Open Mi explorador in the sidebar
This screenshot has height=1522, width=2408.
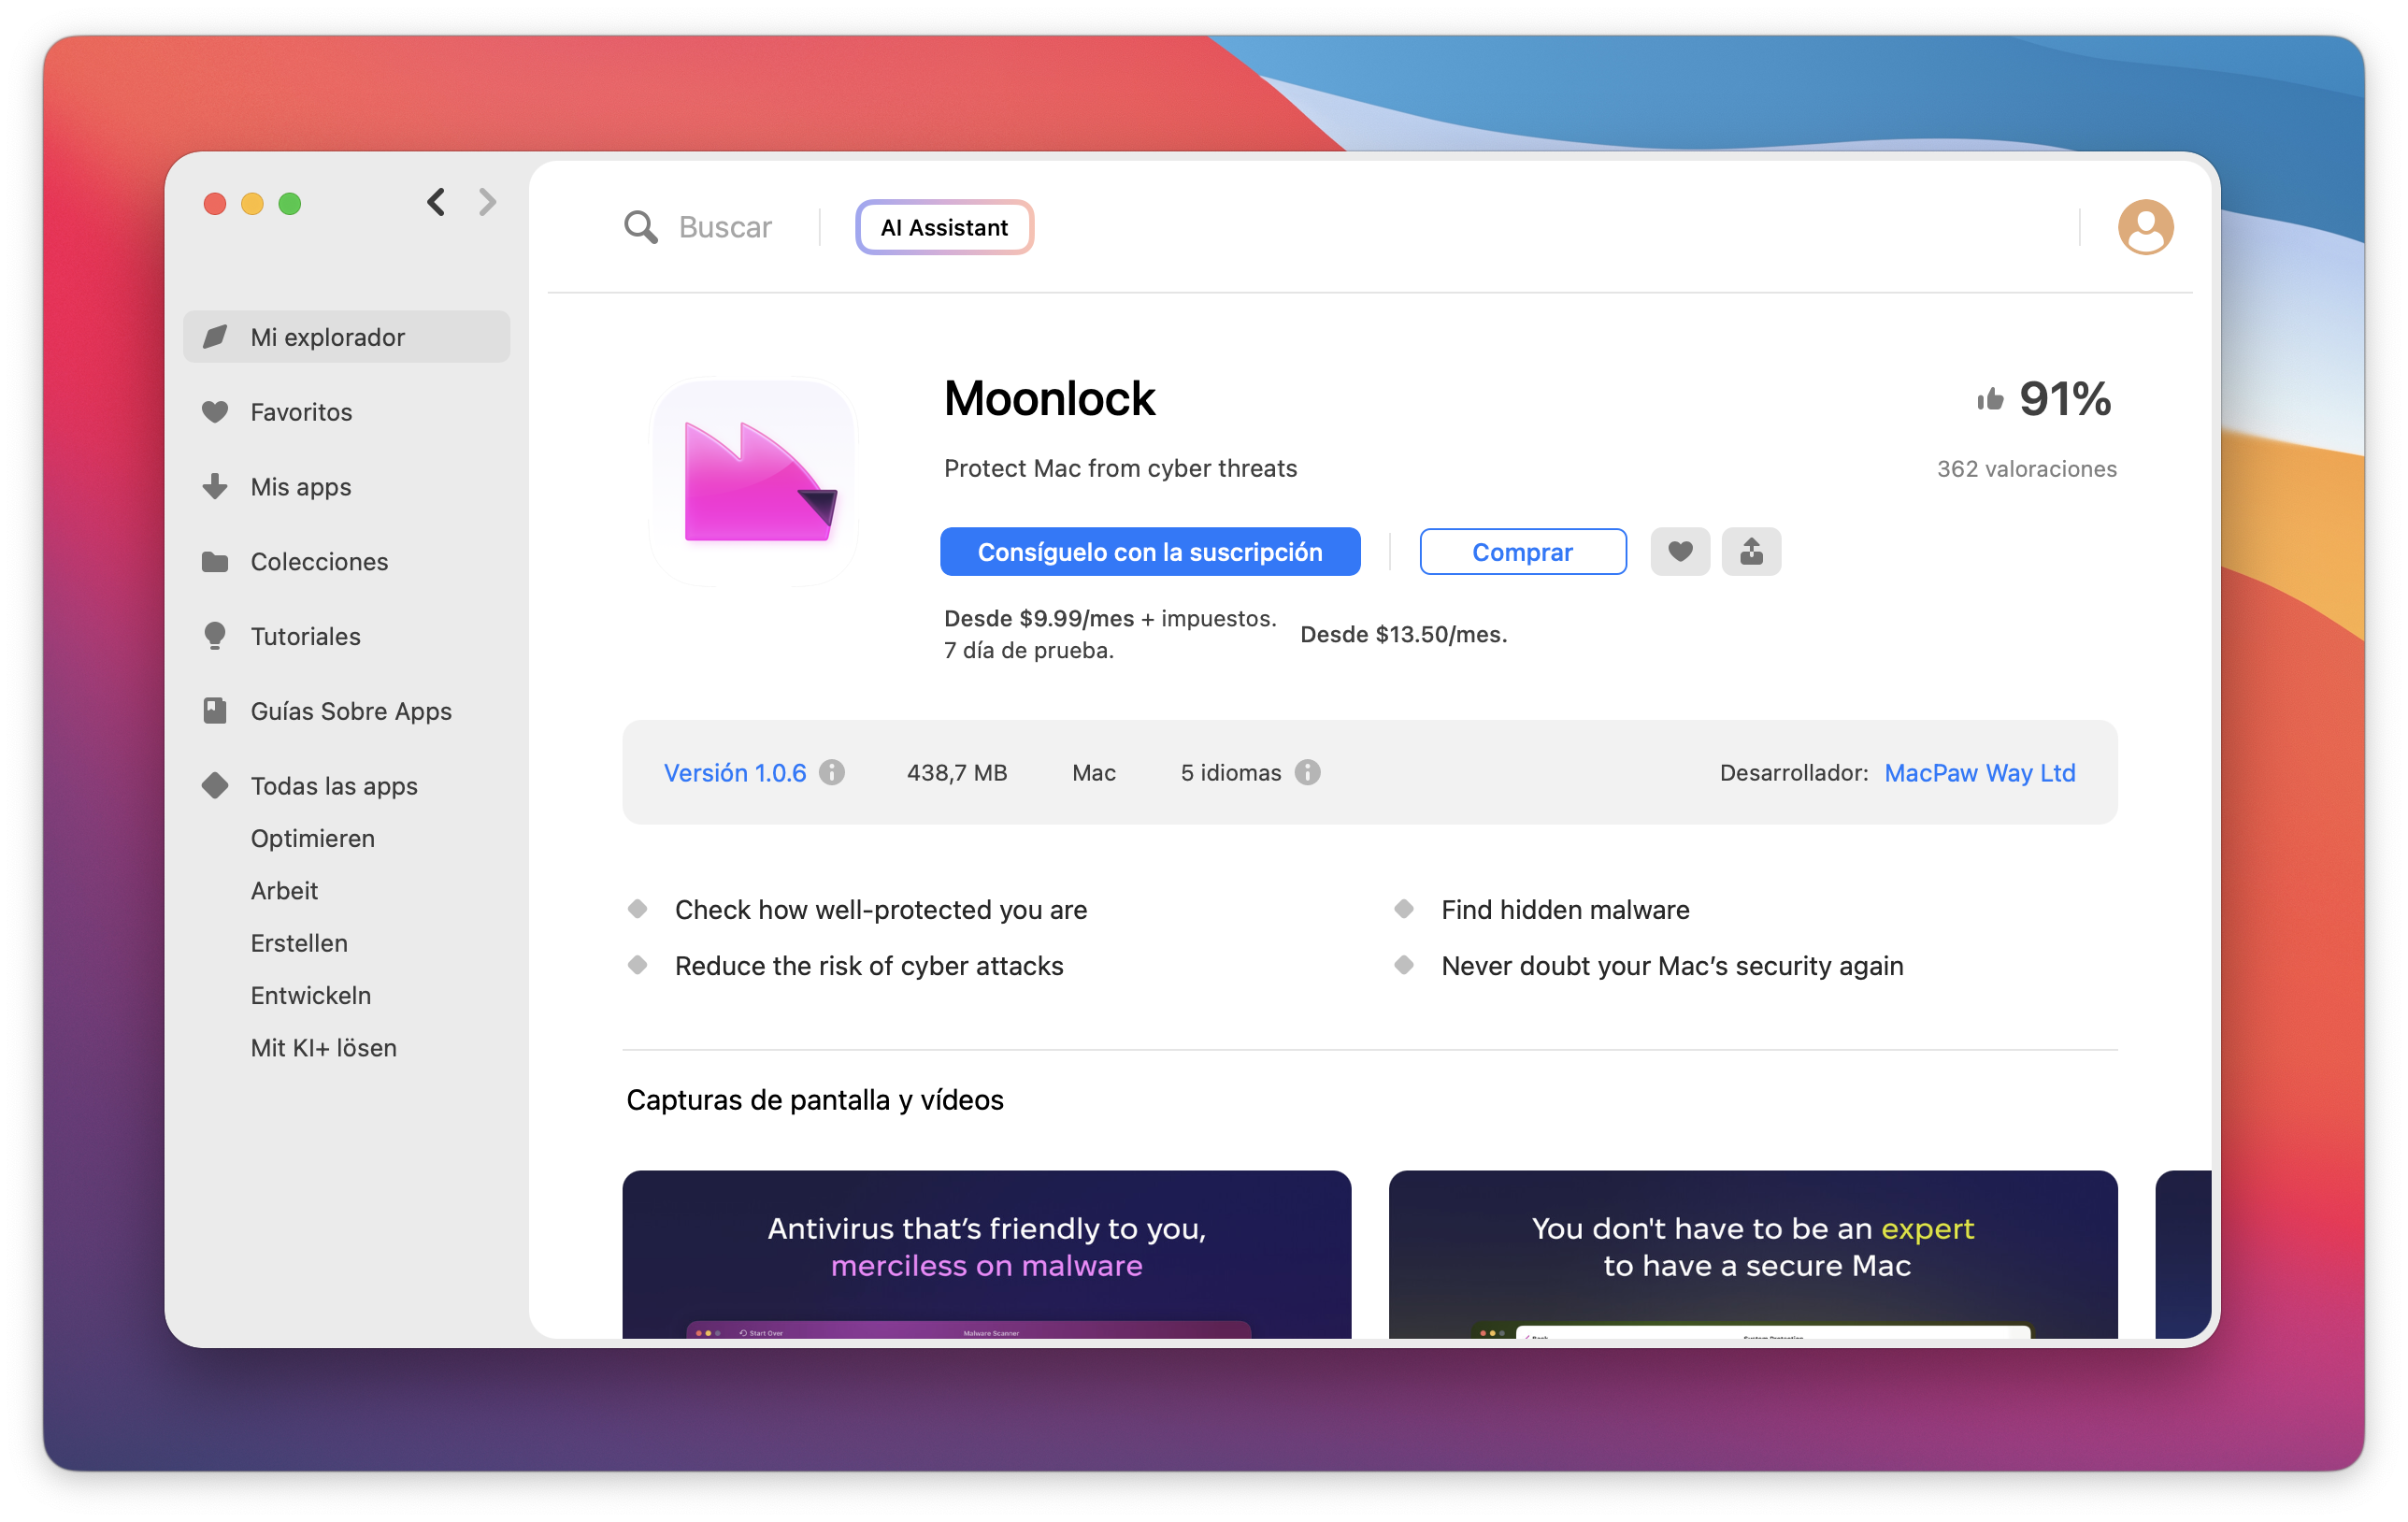347,337
